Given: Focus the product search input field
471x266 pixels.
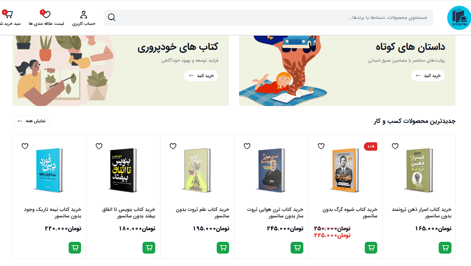Looking at the screenshot, I should 269,17.
